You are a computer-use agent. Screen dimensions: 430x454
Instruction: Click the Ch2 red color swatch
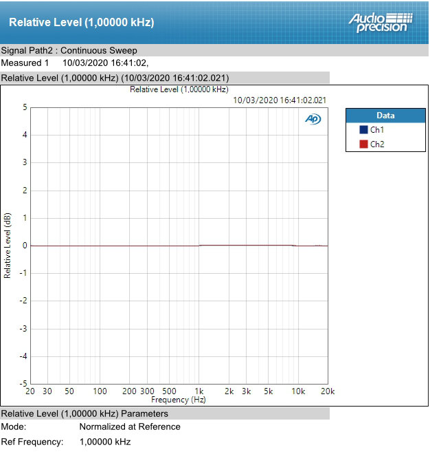[363, 144]
